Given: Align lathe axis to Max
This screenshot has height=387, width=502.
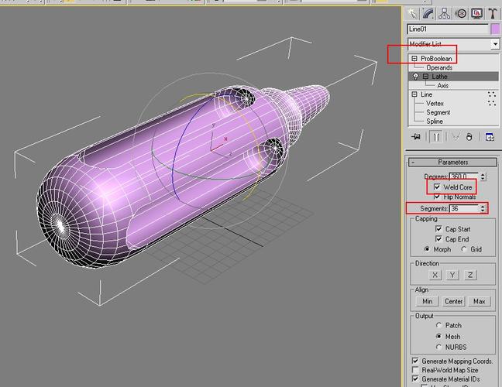Looking at the screenshot, I should pos(480,301).
